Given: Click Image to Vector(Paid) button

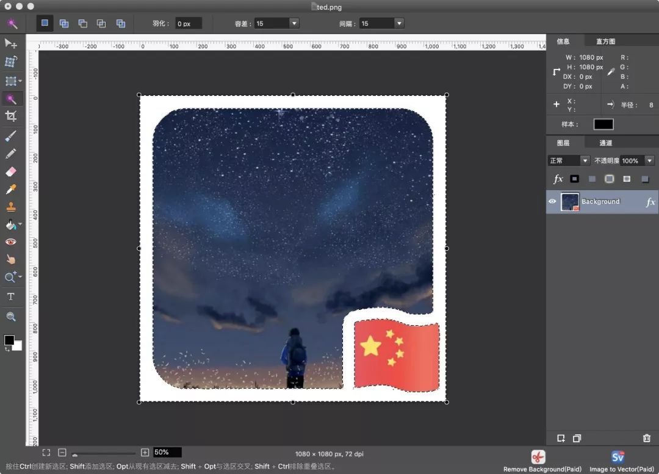Looking at the screenshot, I should click(x=622, y=461).
